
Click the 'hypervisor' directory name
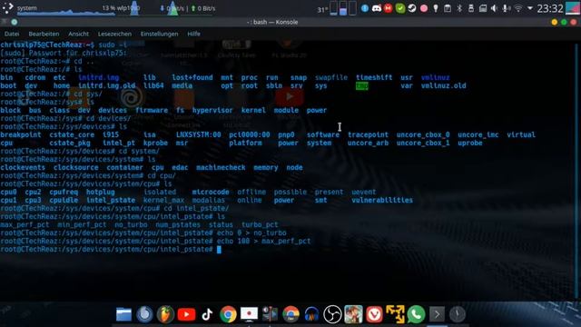(x=212, y=111)
